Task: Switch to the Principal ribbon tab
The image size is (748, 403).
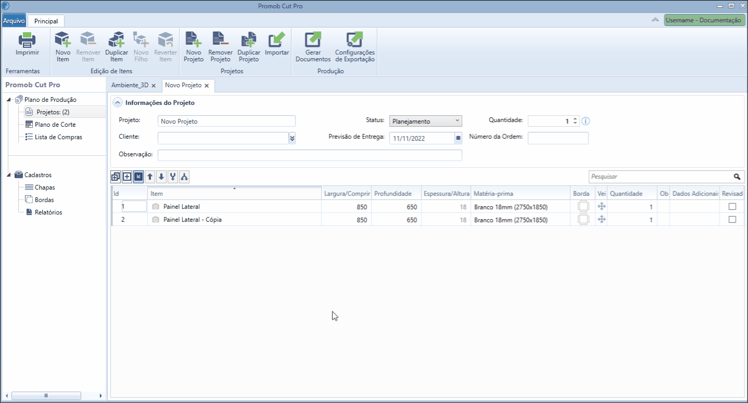Action: click(x=46, y=21)
